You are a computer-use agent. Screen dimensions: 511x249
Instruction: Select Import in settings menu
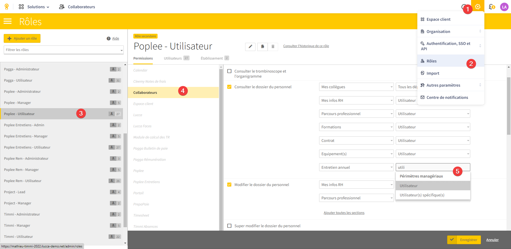451,73
